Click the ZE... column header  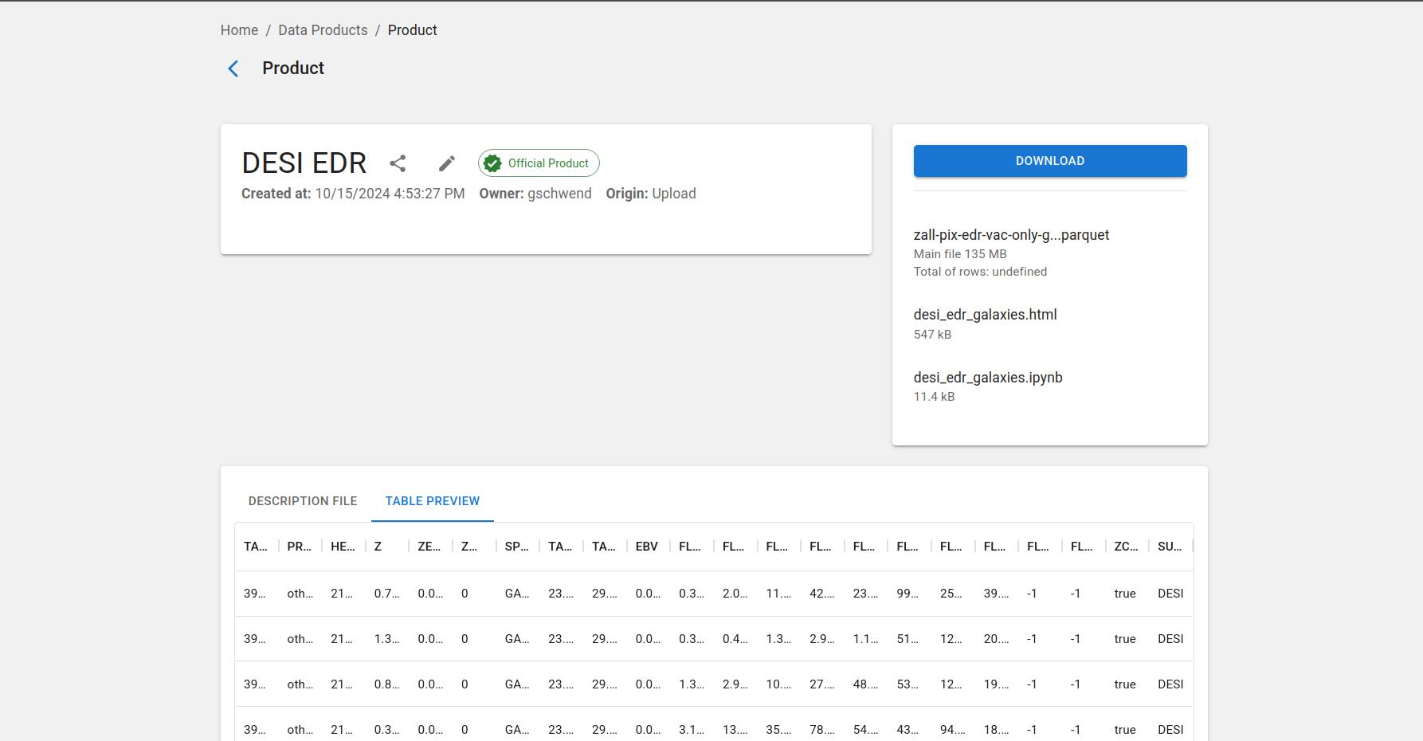point(430,547)
